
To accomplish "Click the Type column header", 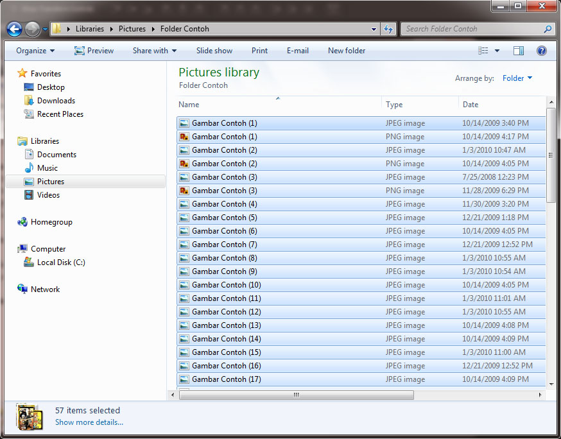I will [394, 105].
